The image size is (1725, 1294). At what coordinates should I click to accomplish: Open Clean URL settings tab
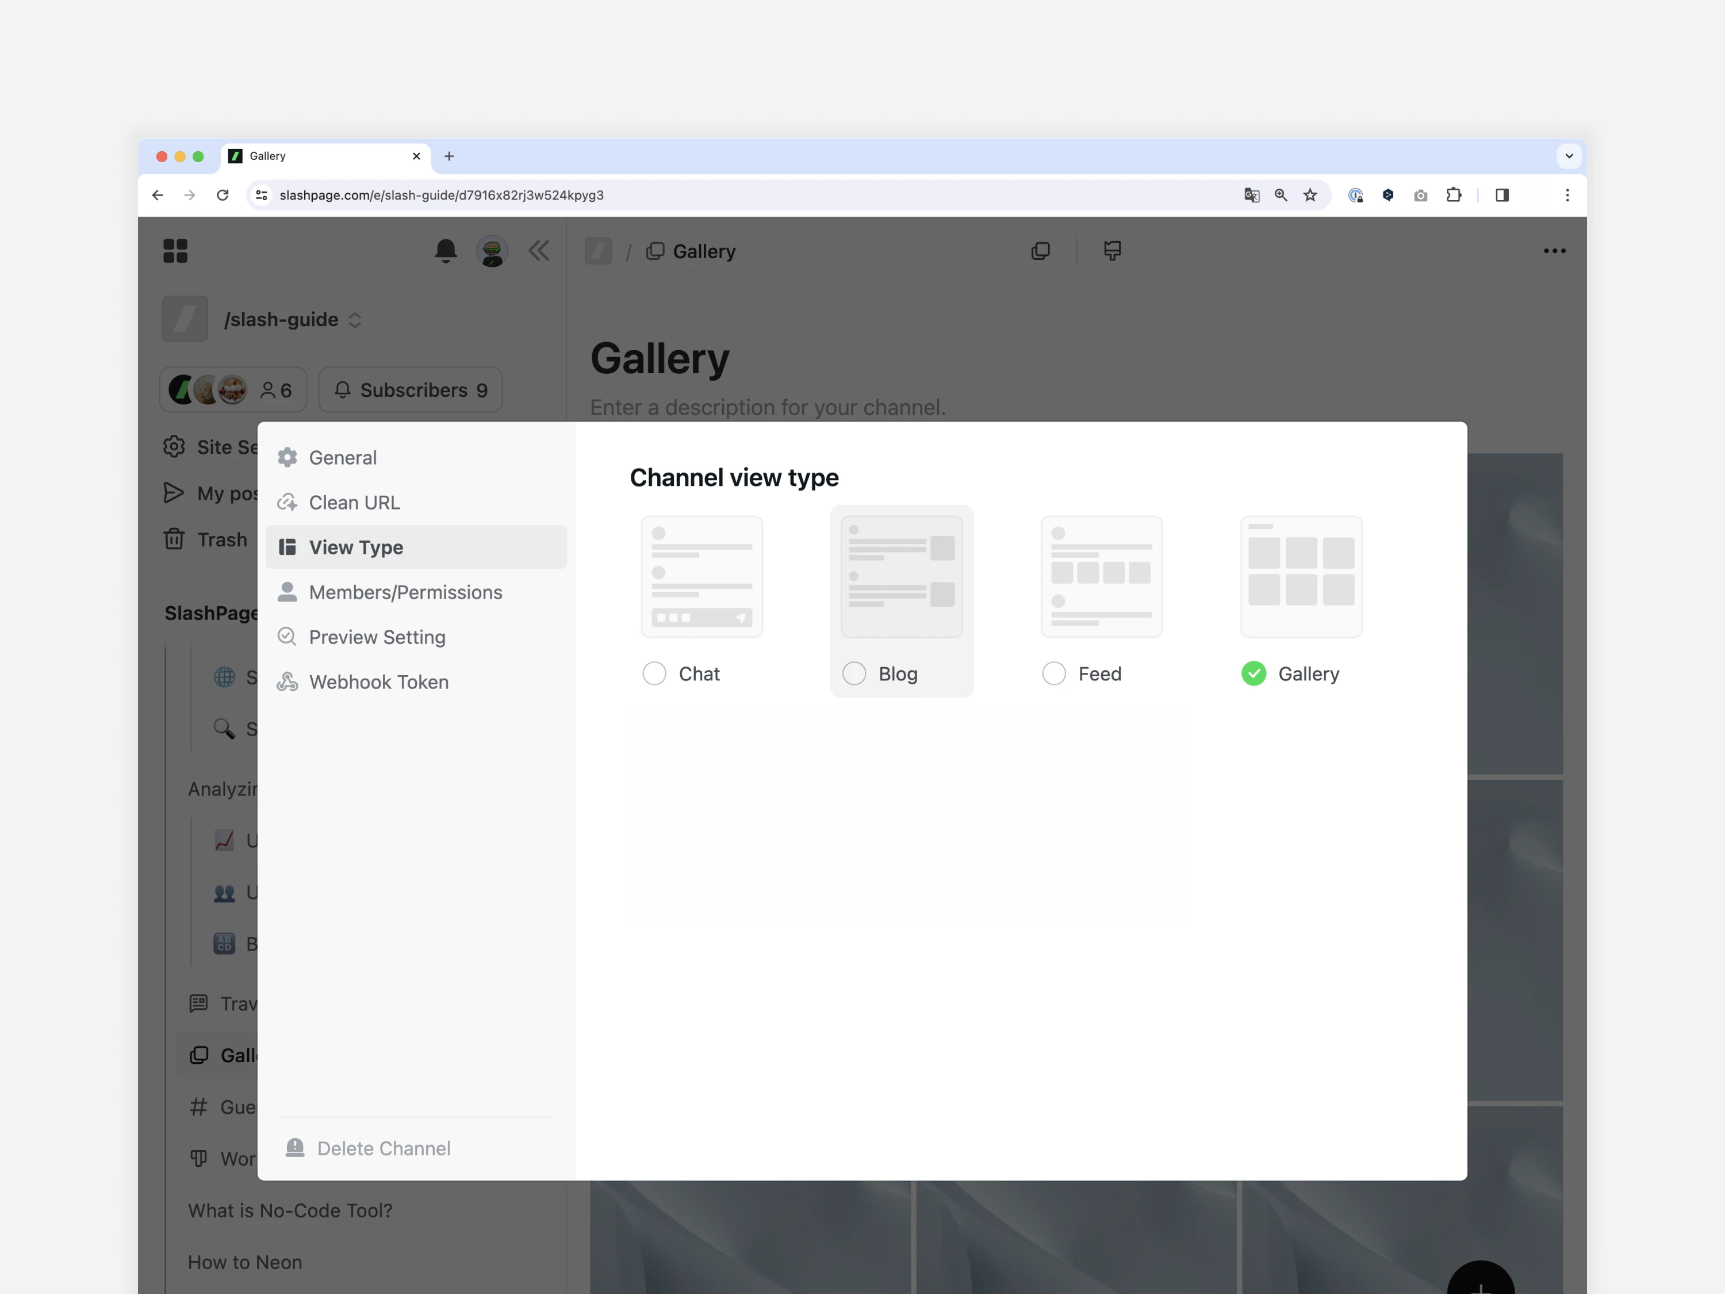tap(416, 502)
